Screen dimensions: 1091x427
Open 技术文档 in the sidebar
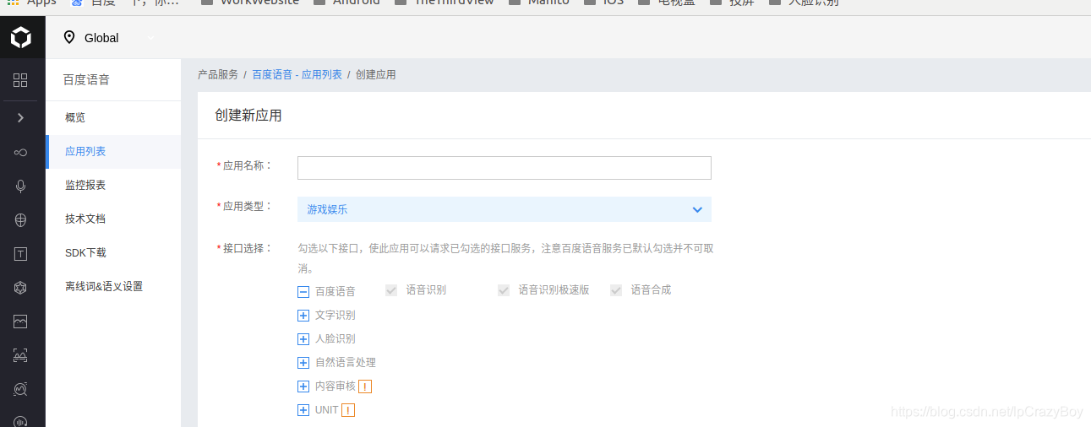(x=113, y=219)
